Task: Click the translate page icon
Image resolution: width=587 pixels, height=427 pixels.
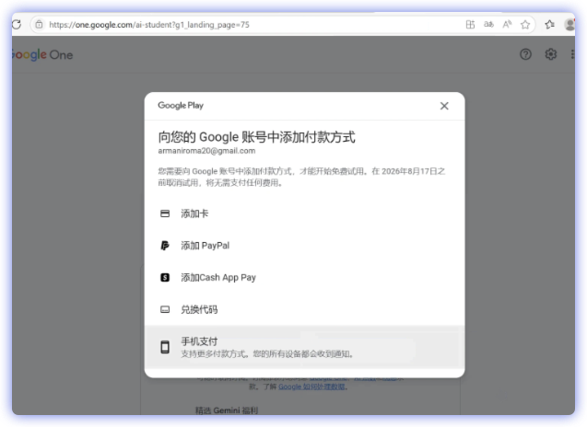Action: [488, 24]
